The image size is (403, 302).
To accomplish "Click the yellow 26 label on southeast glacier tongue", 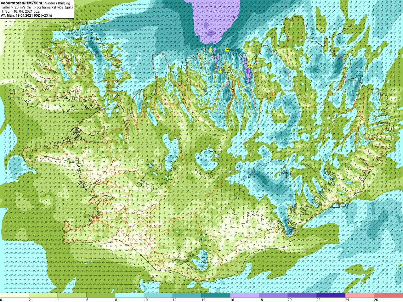I will pyautogui.click(x=289, y=223).
